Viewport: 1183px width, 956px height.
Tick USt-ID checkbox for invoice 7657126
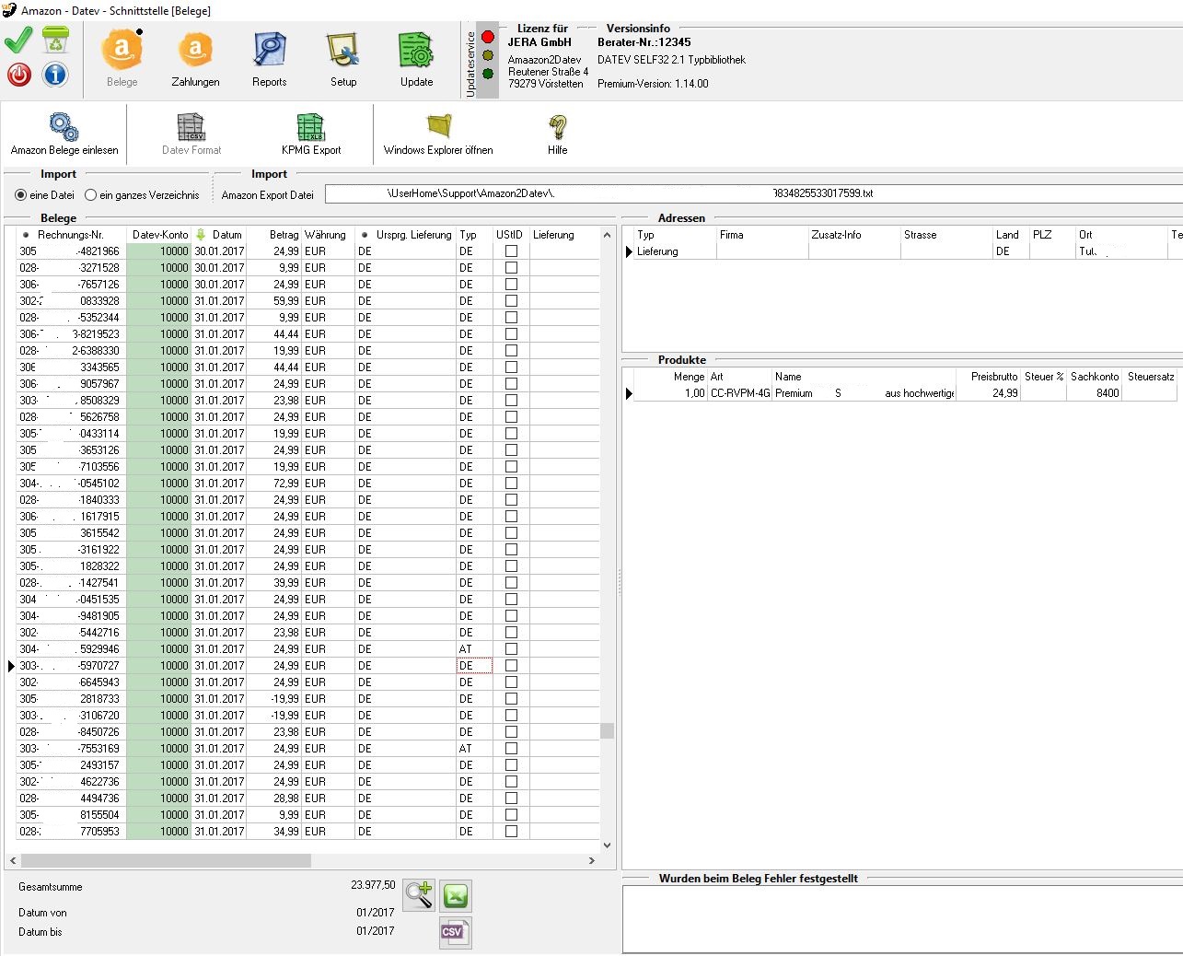click(x=511, y=285)
